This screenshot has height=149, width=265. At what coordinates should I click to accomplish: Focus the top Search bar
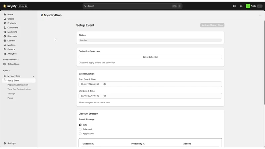tap(132, 6)
